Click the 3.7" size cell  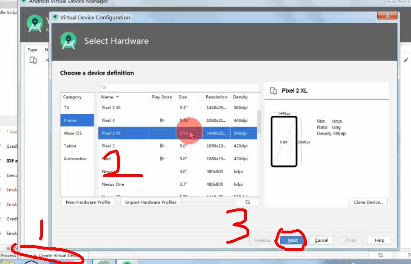tap(183, 184)
